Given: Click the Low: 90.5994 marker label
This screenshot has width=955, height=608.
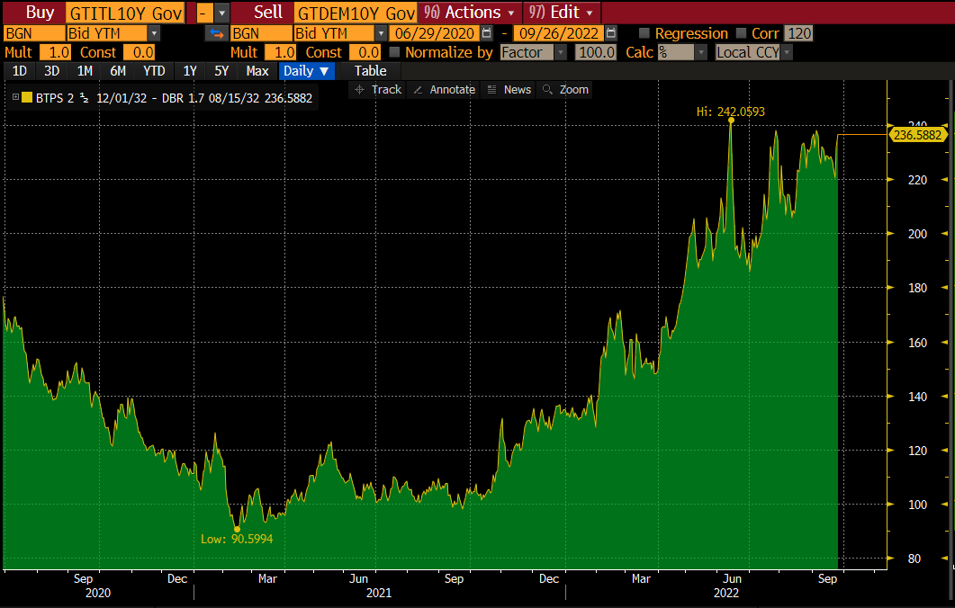Looking at the screenshot, I should [x=237, y=539].
